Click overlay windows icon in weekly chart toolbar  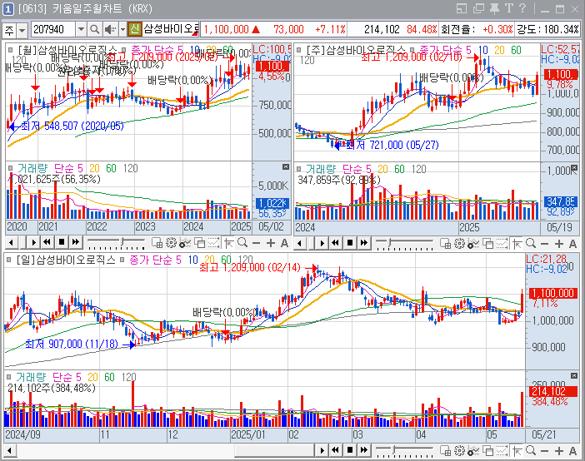[488, 243]
